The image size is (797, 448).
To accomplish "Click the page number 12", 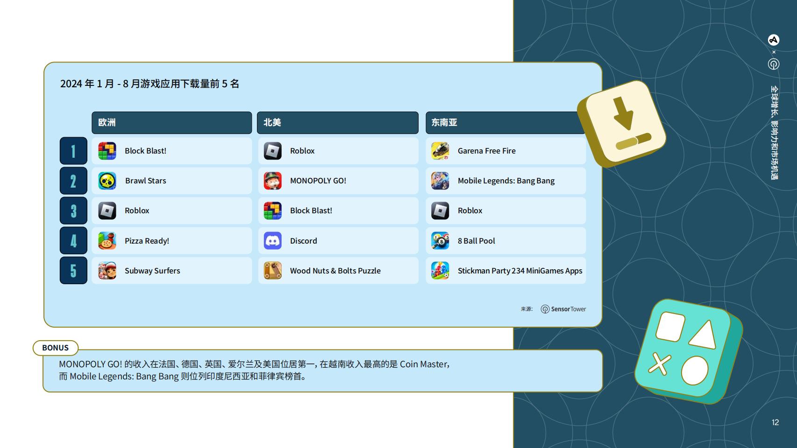I will tap(775, 422).
